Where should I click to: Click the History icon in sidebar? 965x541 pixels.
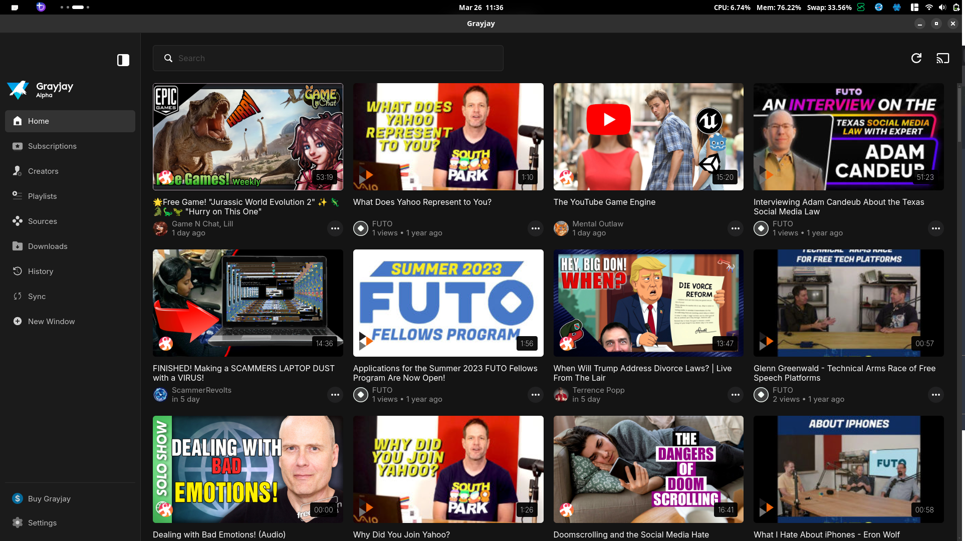tap(18, 271)
